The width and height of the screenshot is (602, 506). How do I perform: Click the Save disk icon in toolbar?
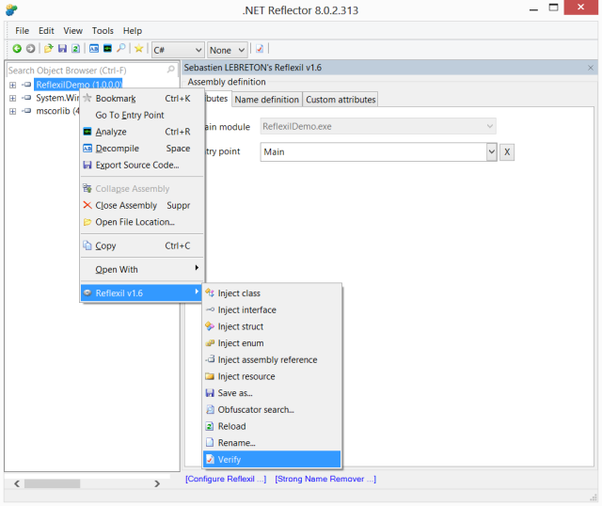click(x=62, y=49)
